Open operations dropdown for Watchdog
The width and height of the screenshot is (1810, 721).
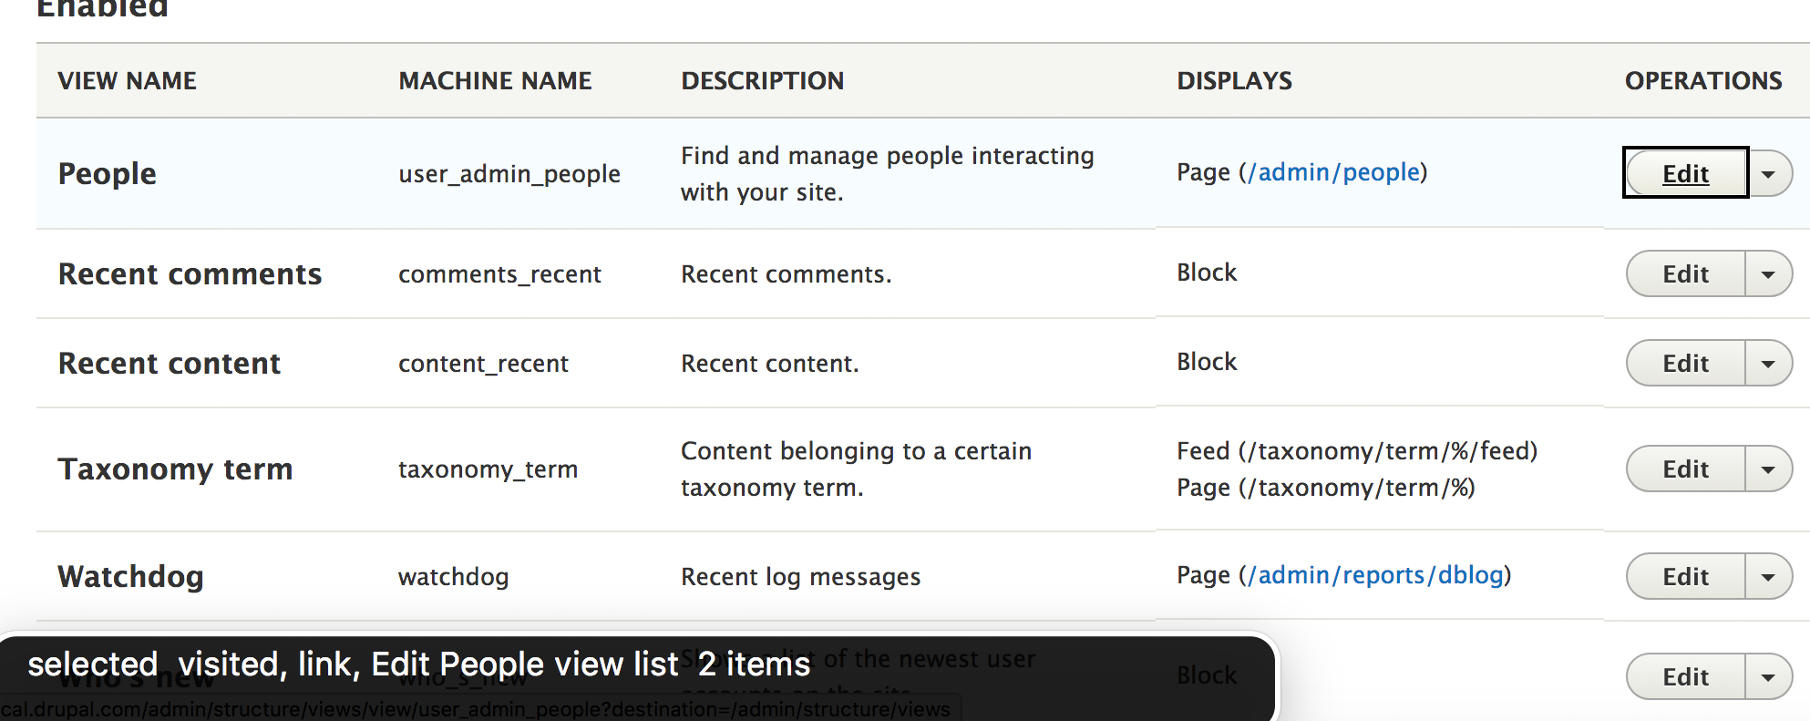point(1768,576)
